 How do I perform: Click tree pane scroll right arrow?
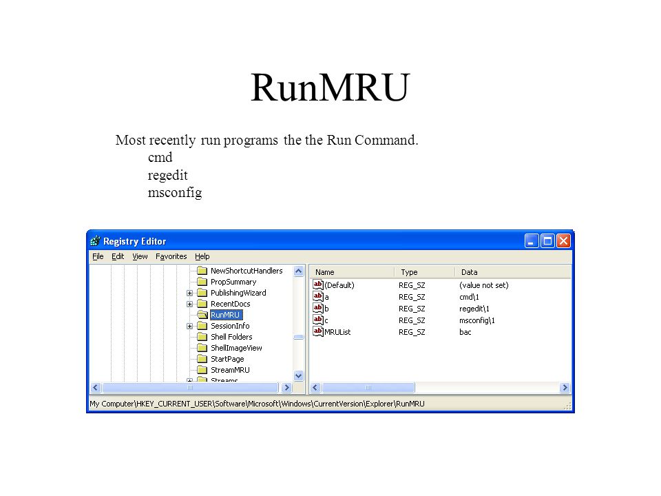point(286,387)
